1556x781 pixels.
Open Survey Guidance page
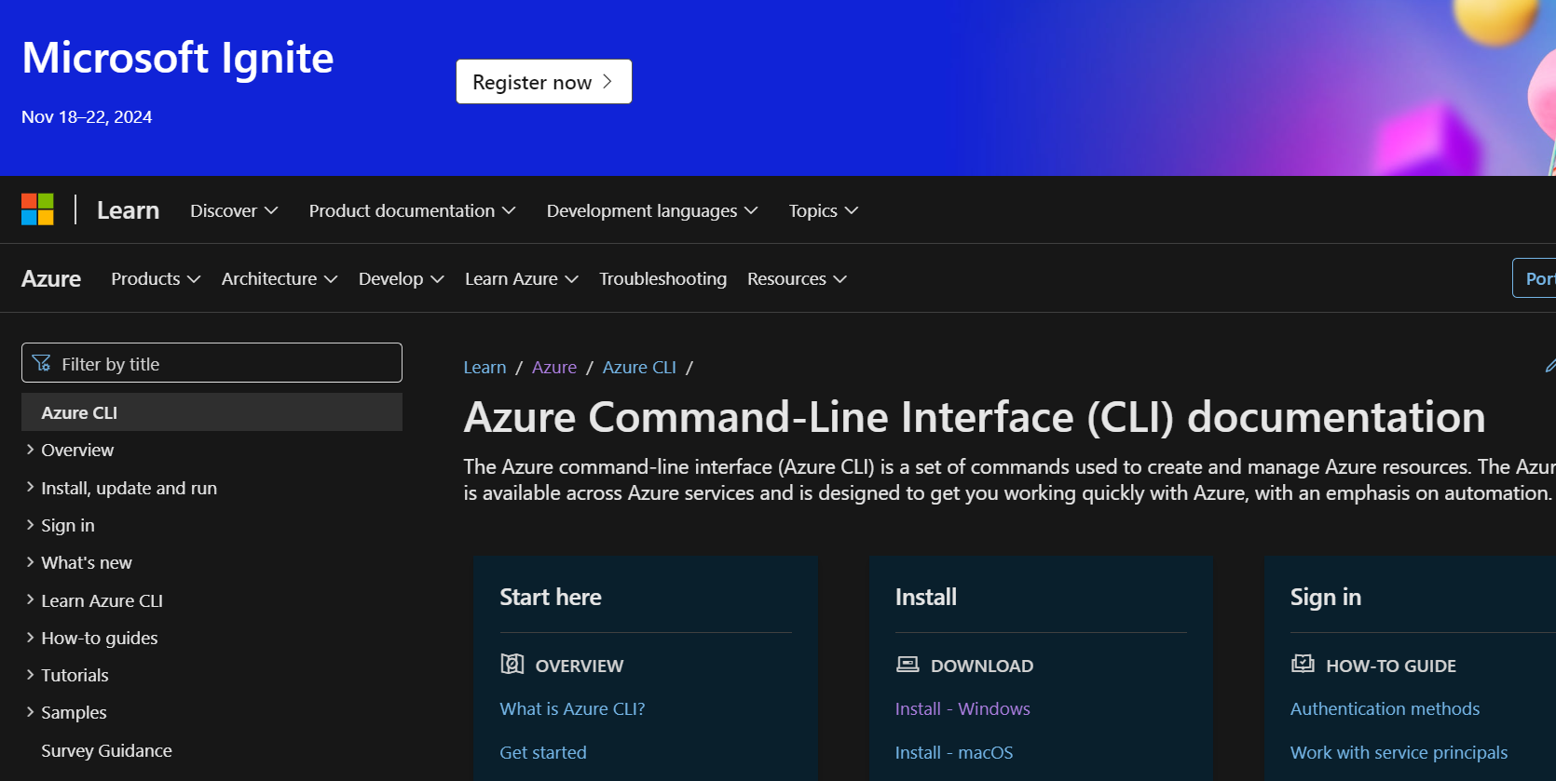tap(106, 750)
